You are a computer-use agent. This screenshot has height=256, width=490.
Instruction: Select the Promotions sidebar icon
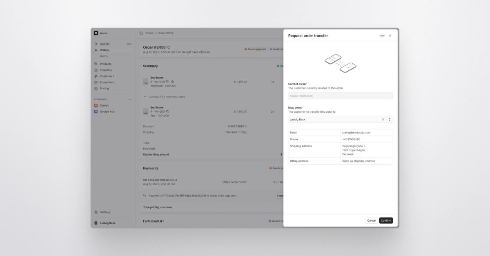coord(96,82)
